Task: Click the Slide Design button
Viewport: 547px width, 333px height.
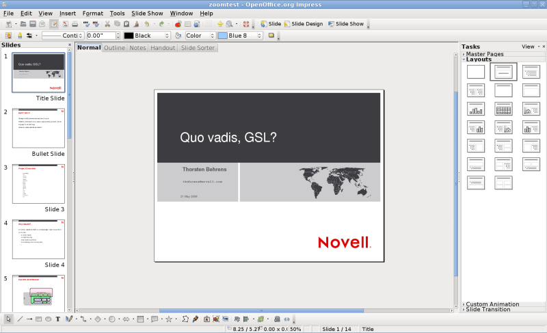Action: point(304,24)
